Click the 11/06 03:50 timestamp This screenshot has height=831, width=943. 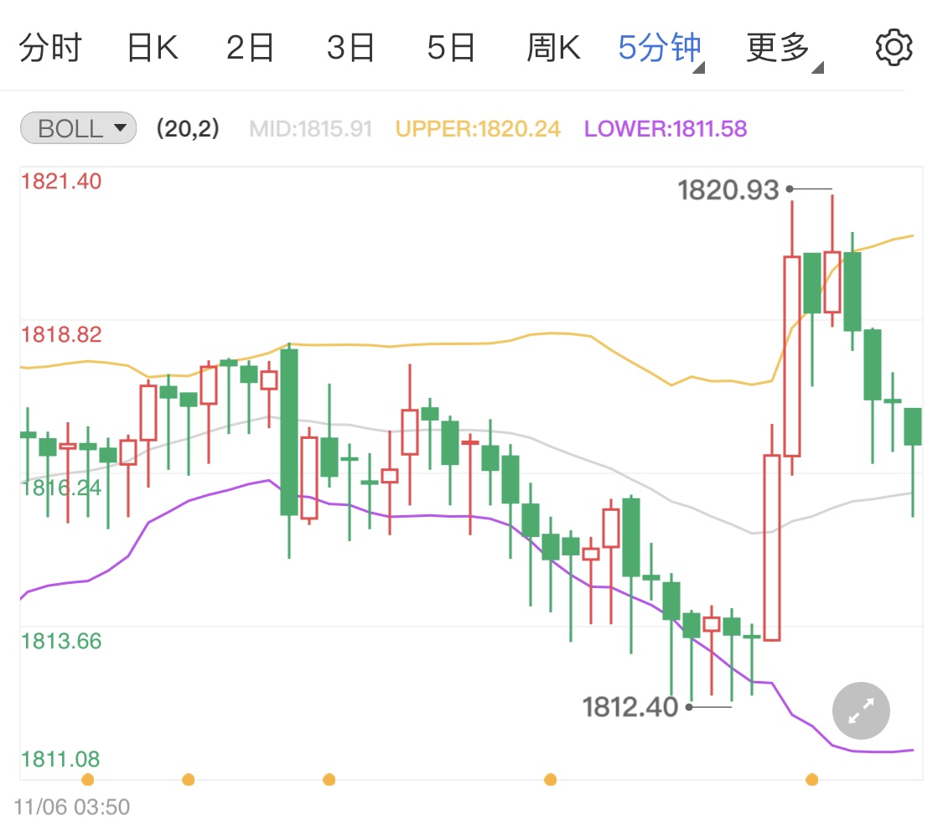point(72,807)
